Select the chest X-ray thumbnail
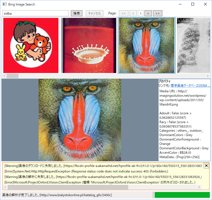 pos(194,45)
